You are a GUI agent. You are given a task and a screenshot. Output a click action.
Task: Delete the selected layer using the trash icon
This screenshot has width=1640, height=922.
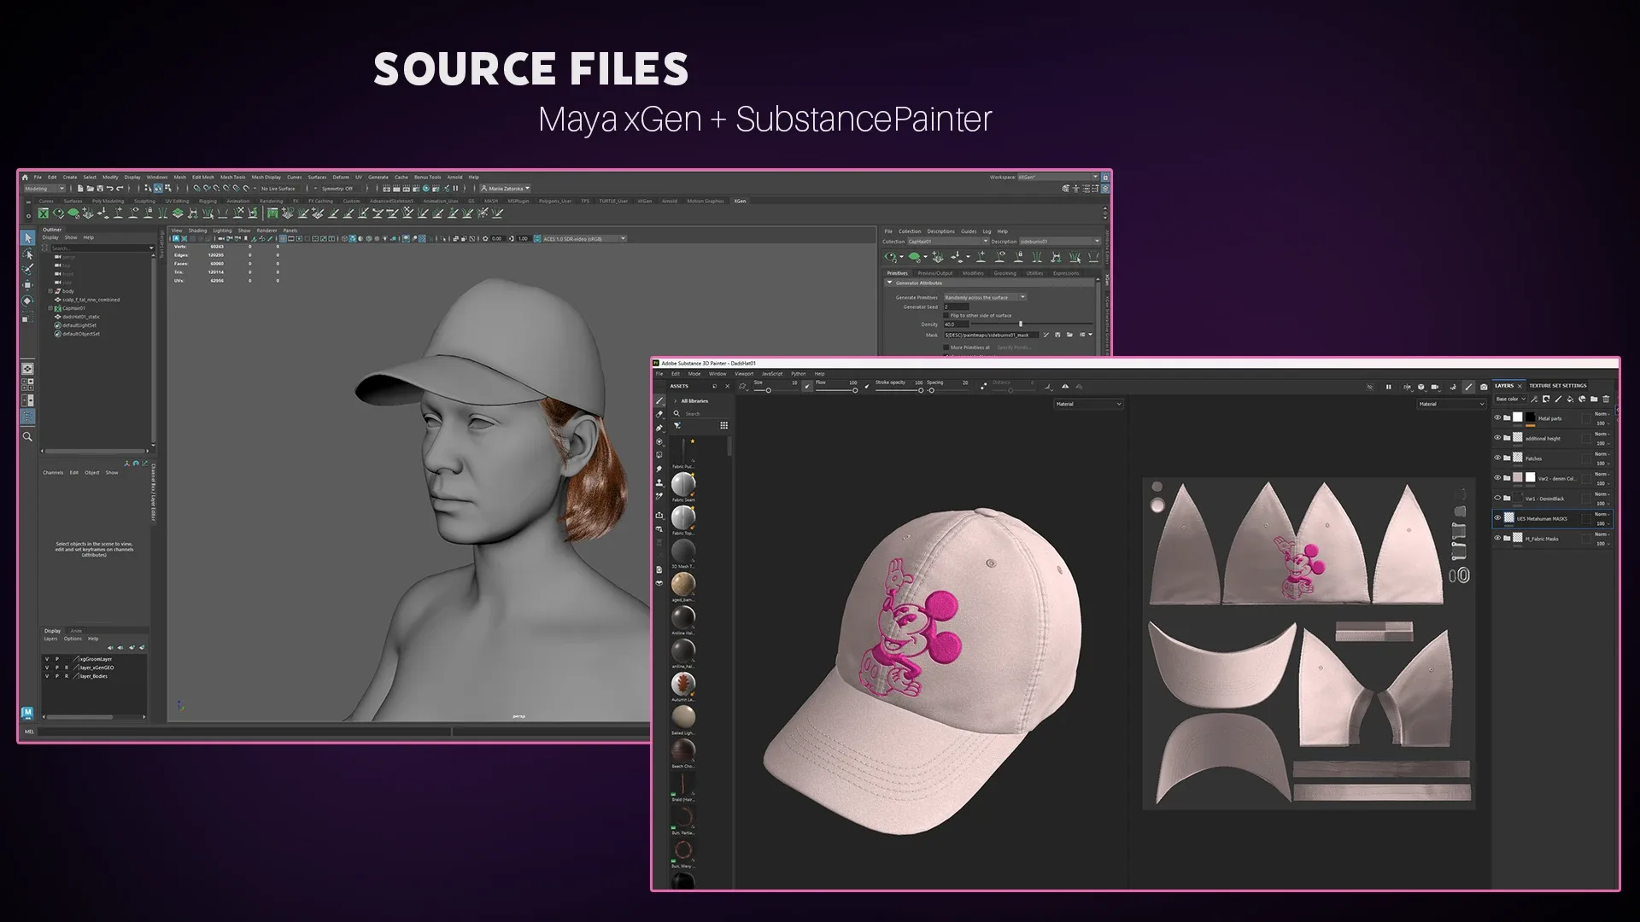[x=1606, y=400]
